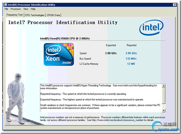
Task: Switch to the CPU Technologies tab
Action: pyautogui.click(x=35, y=15)
